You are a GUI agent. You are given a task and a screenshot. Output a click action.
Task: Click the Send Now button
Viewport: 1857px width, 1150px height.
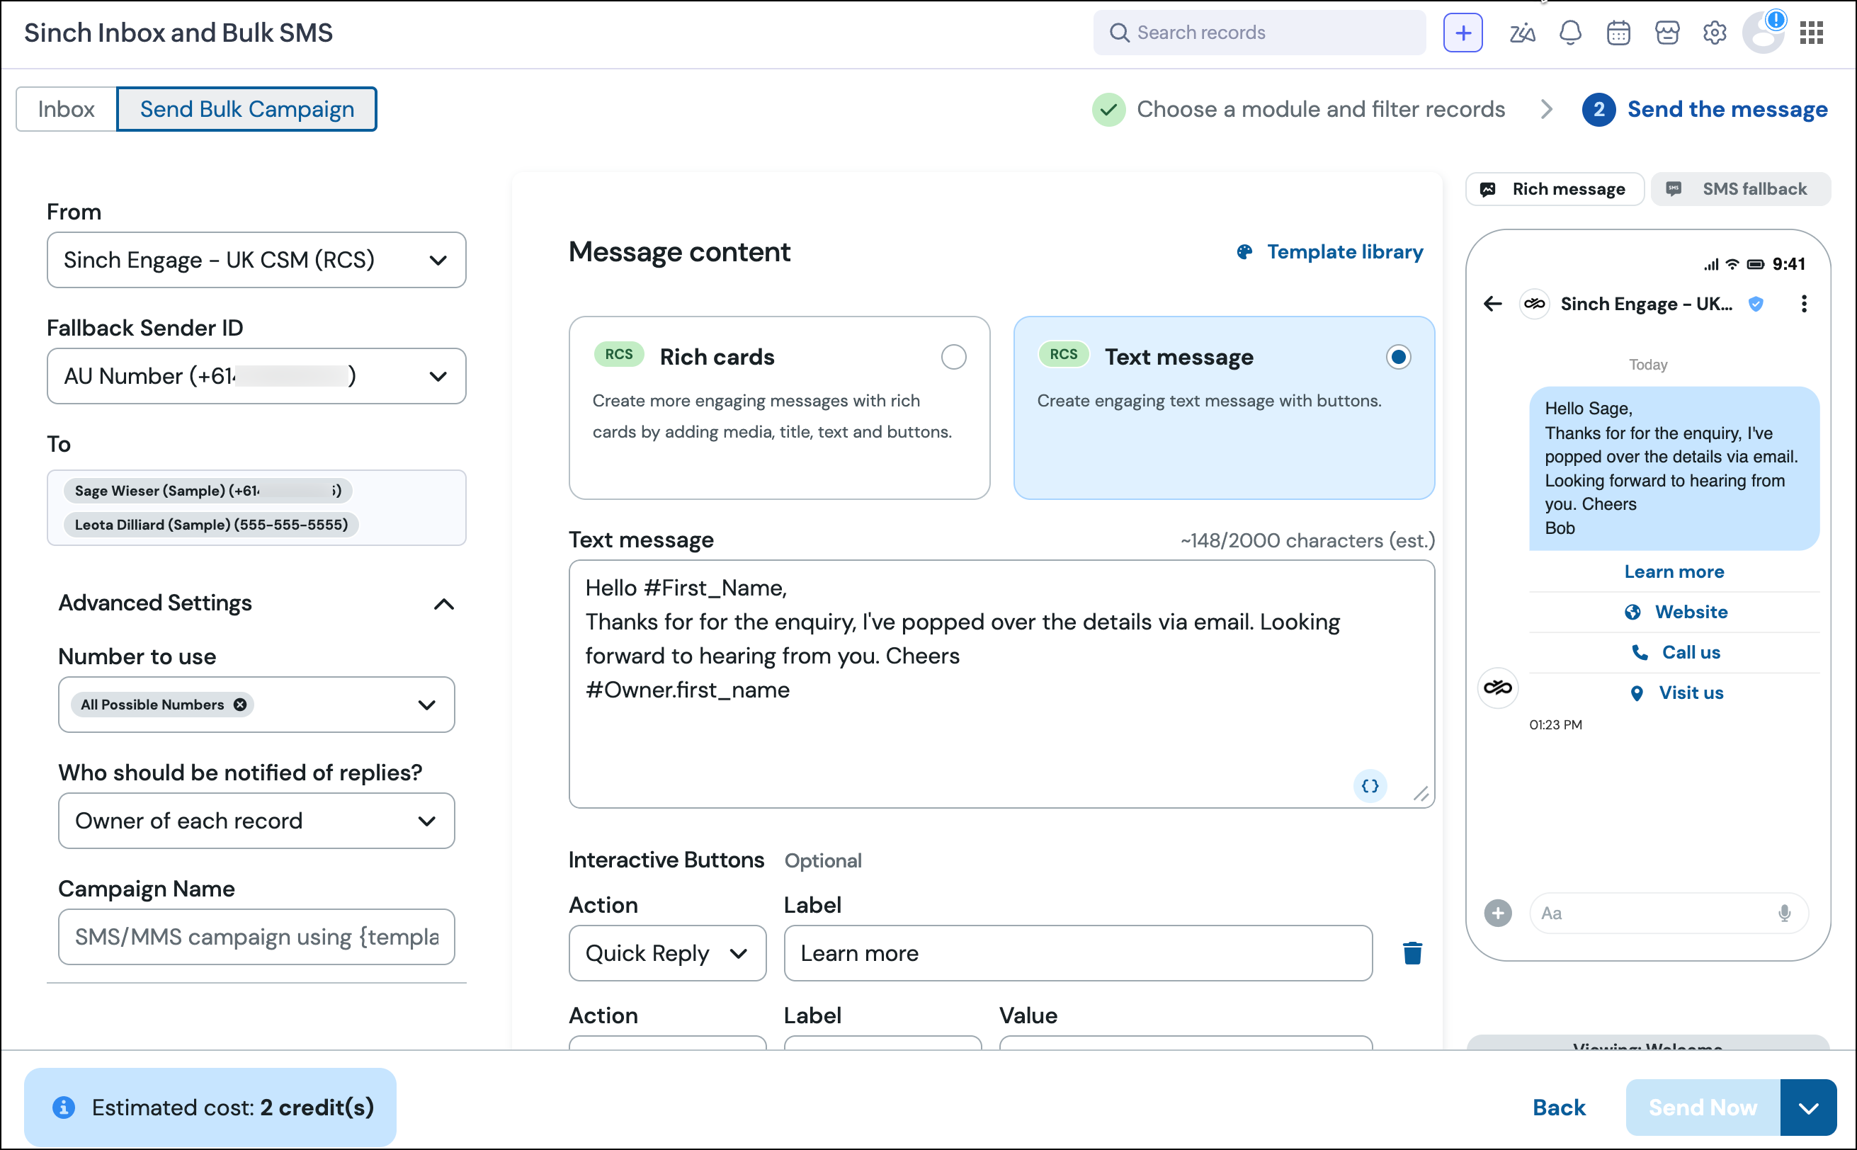click(x=1703, y=1108)
